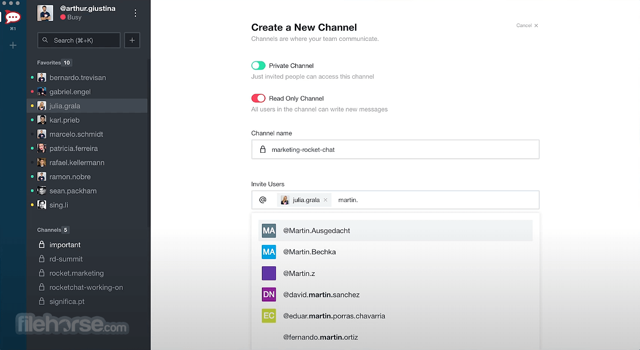Click the plus button beside the search bar

pos(132,40)
